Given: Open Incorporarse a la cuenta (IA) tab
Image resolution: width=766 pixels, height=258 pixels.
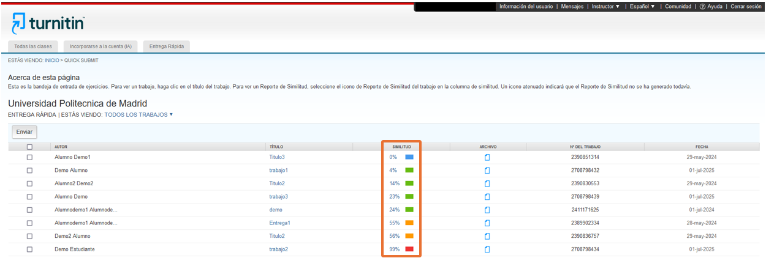Looking at the screenshot, I should 100,46.
